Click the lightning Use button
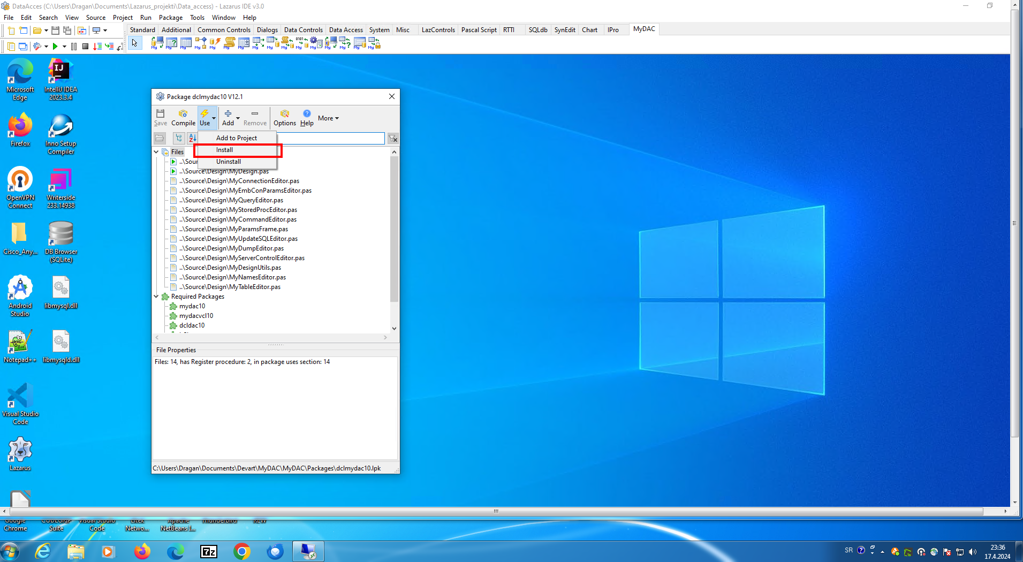 click(x=204, y=118)
